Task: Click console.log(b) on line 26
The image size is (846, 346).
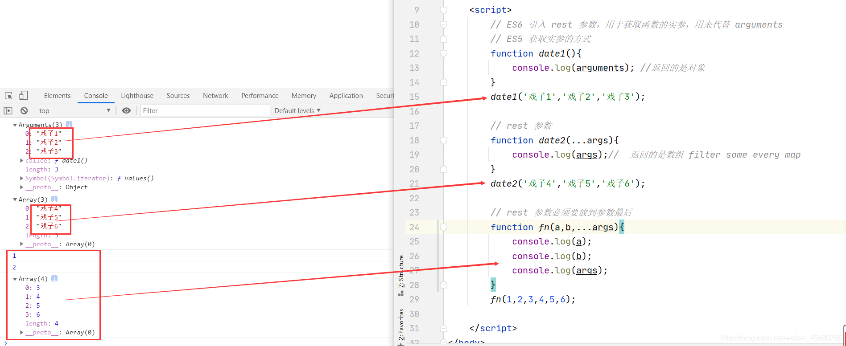Action: [x=552, y=256]
